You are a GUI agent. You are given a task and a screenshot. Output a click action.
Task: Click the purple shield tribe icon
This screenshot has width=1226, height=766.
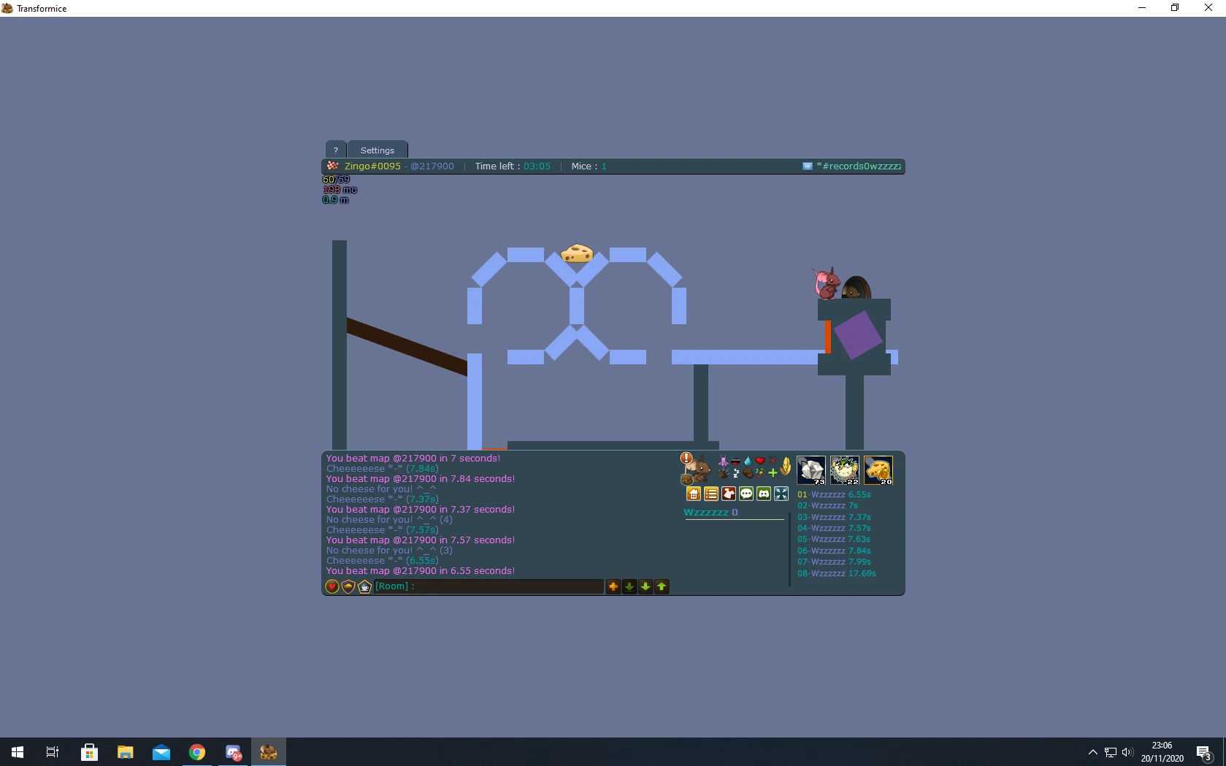click(348, 586)
